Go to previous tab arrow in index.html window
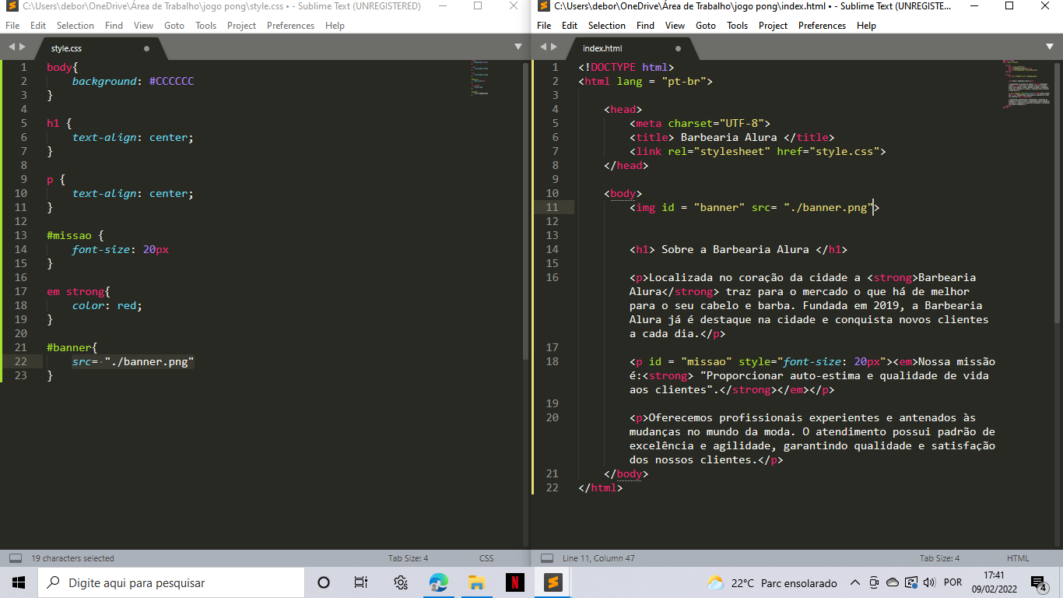This screenshot has height=598, width=1063. [543, 47]
